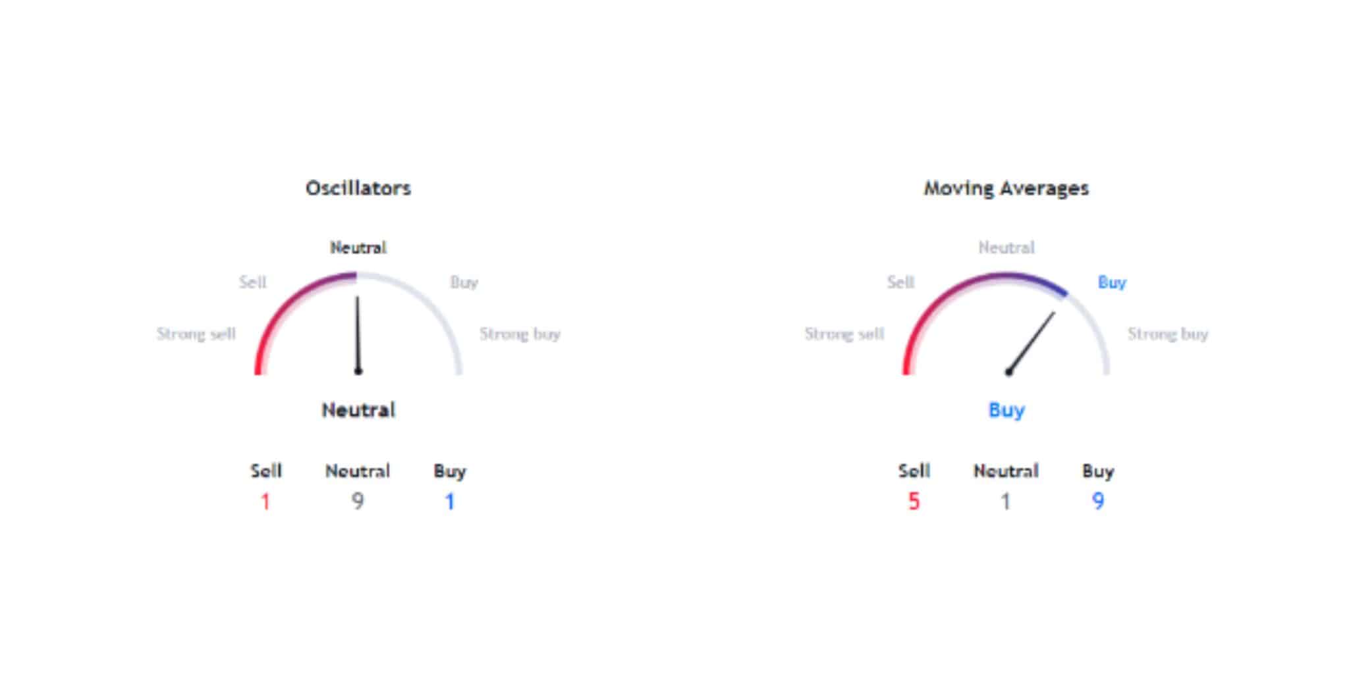This screenshot has height=674, width=1349.
Task: Click the Oscillators gauge needle
Action: coord(358,335)
